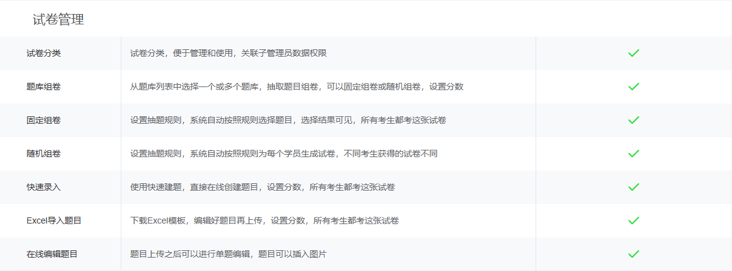Screen dimensions: 732x271
Task: Click the checkmark for Excel导入题目
Action: click(633, 220)
